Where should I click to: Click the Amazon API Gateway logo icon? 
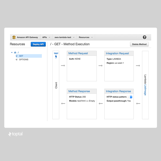click(14, 37)
